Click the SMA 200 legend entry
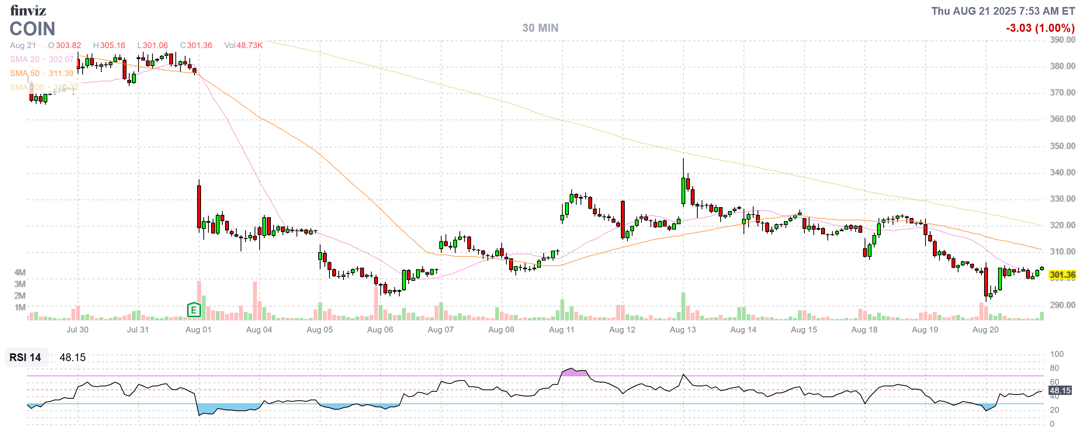This screenshot has width=1085, height=436. click(27, 87)
